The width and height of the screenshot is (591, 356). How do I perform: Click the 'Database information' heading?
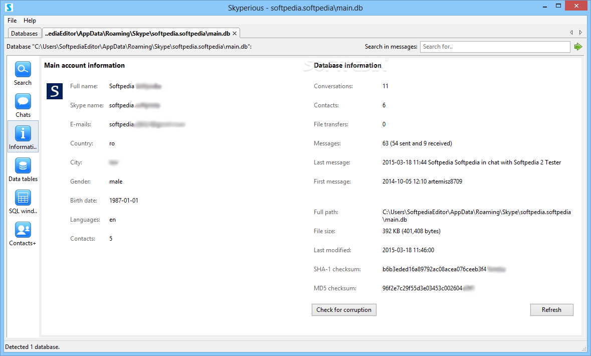coord(347,65)
